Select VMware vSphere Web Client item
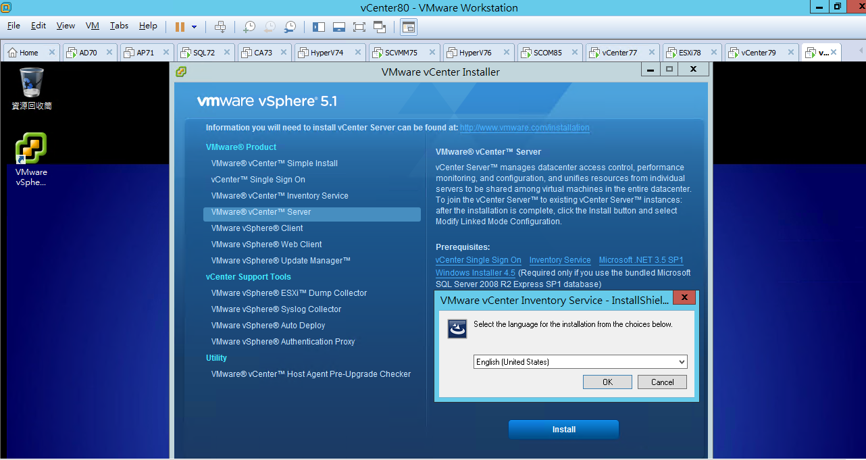Viewport: 866px width, 460px height. tap(267, 245)
